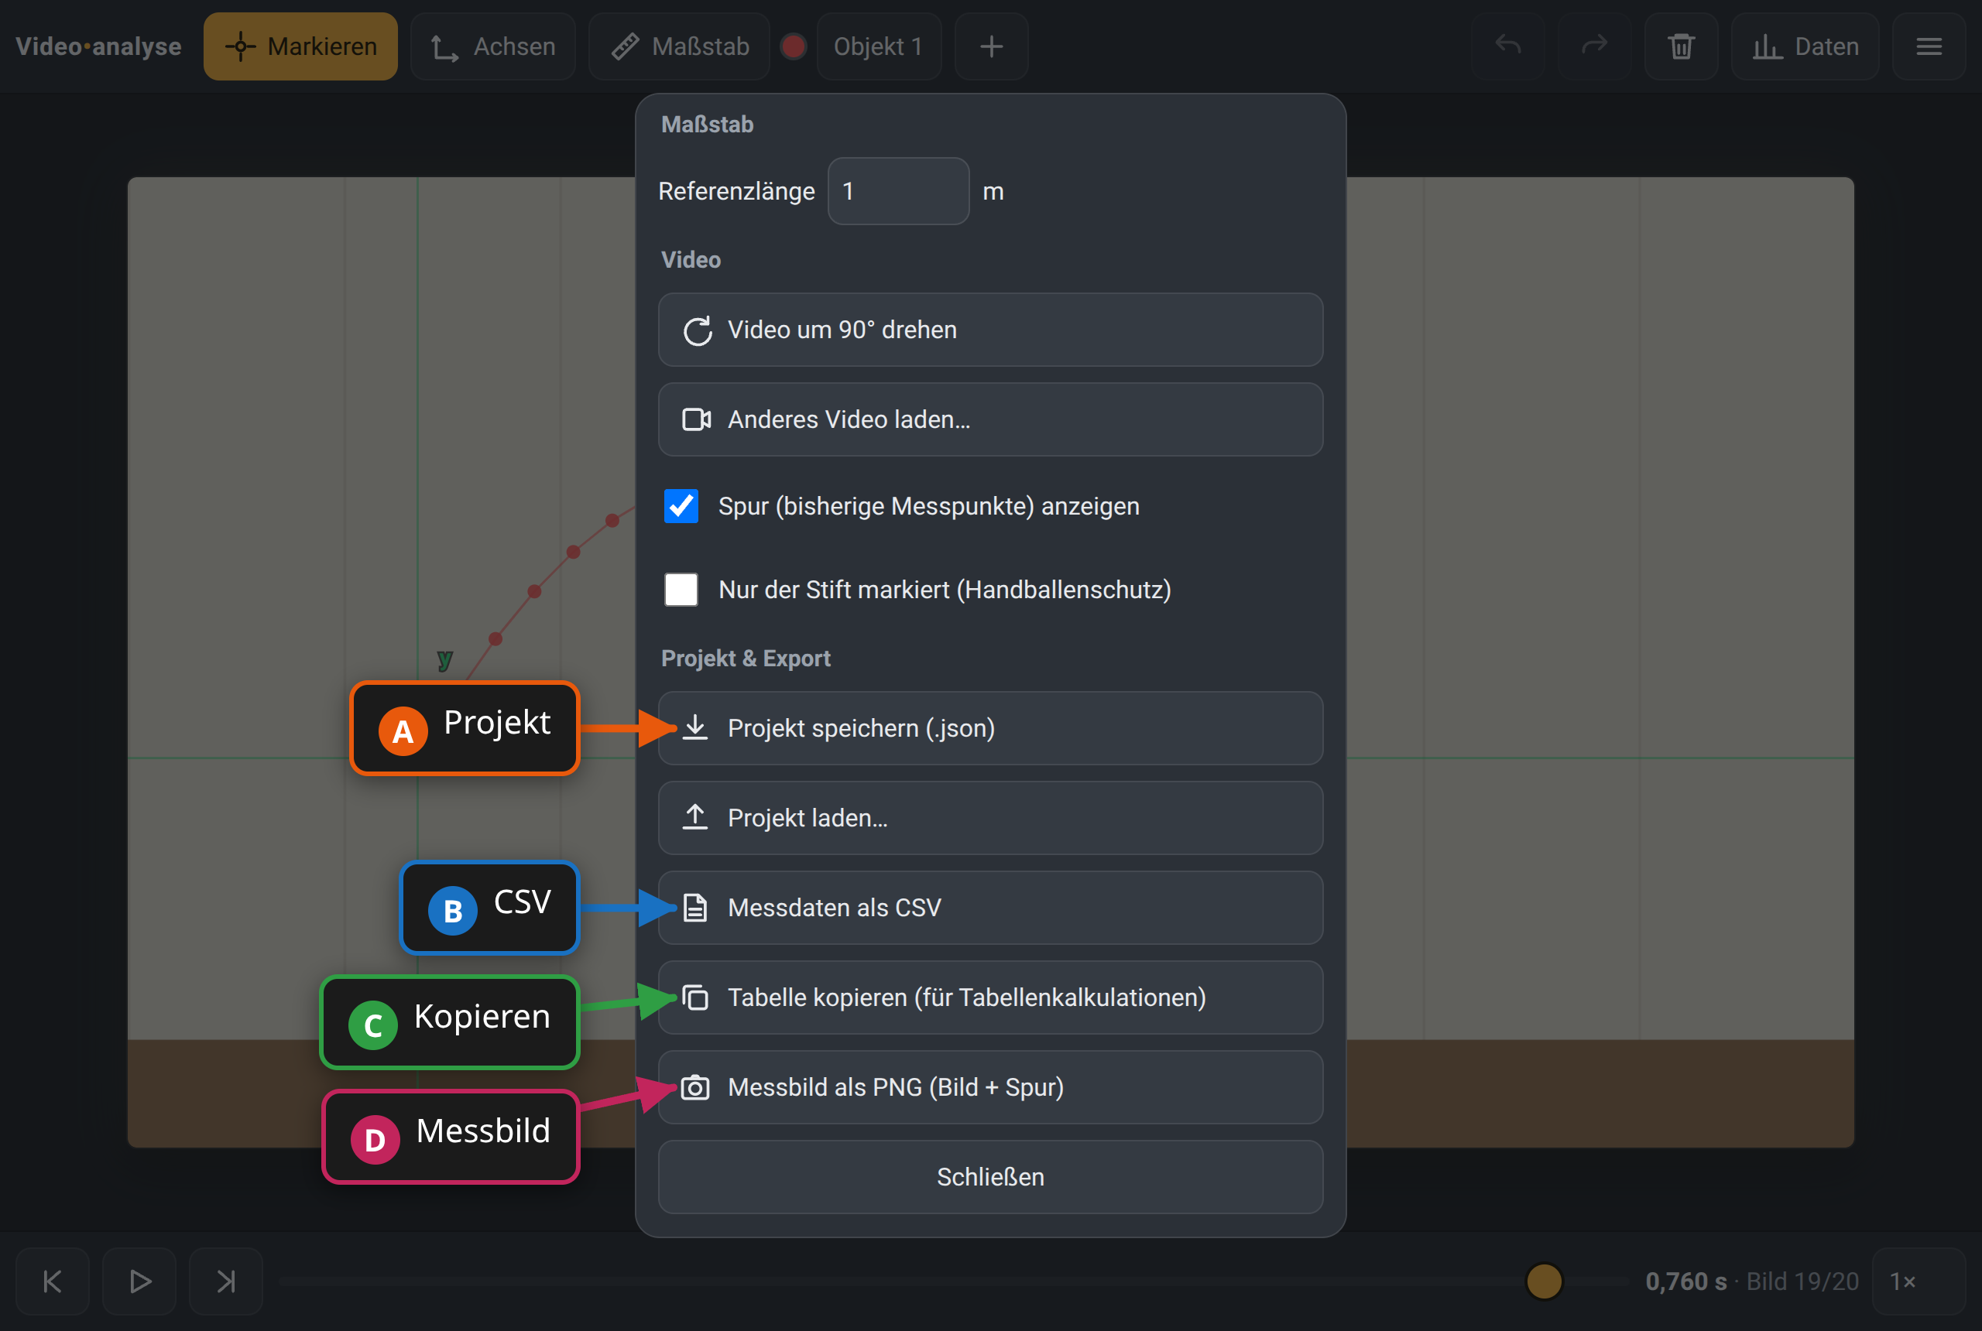
Task: Delete with the trash icon
Action: [1682, 46]
